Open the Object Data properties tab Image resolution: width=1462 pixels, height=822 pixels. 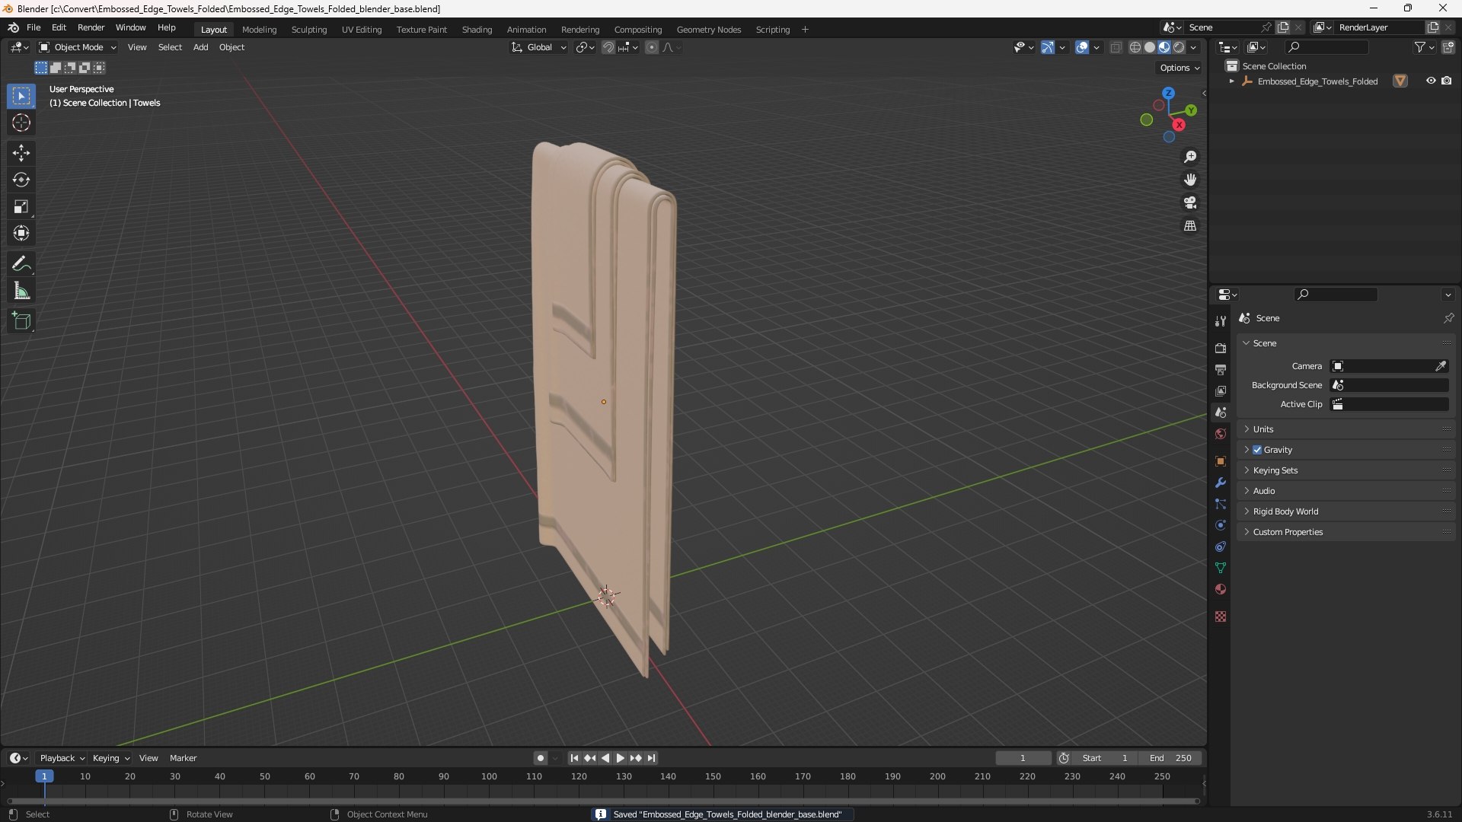click(x=1221, y=568)
